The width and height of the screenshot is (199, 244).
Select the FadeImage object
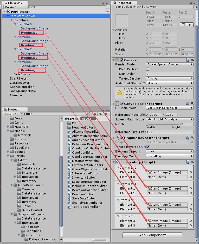click(22, 74)
